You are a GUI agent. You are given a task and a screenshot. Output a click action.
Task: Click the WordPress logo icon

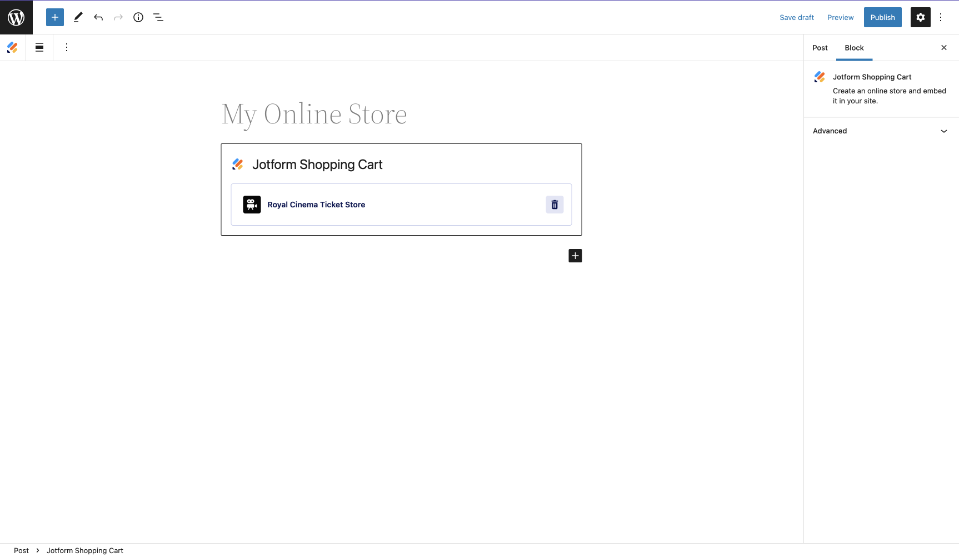tap(16, 17)
